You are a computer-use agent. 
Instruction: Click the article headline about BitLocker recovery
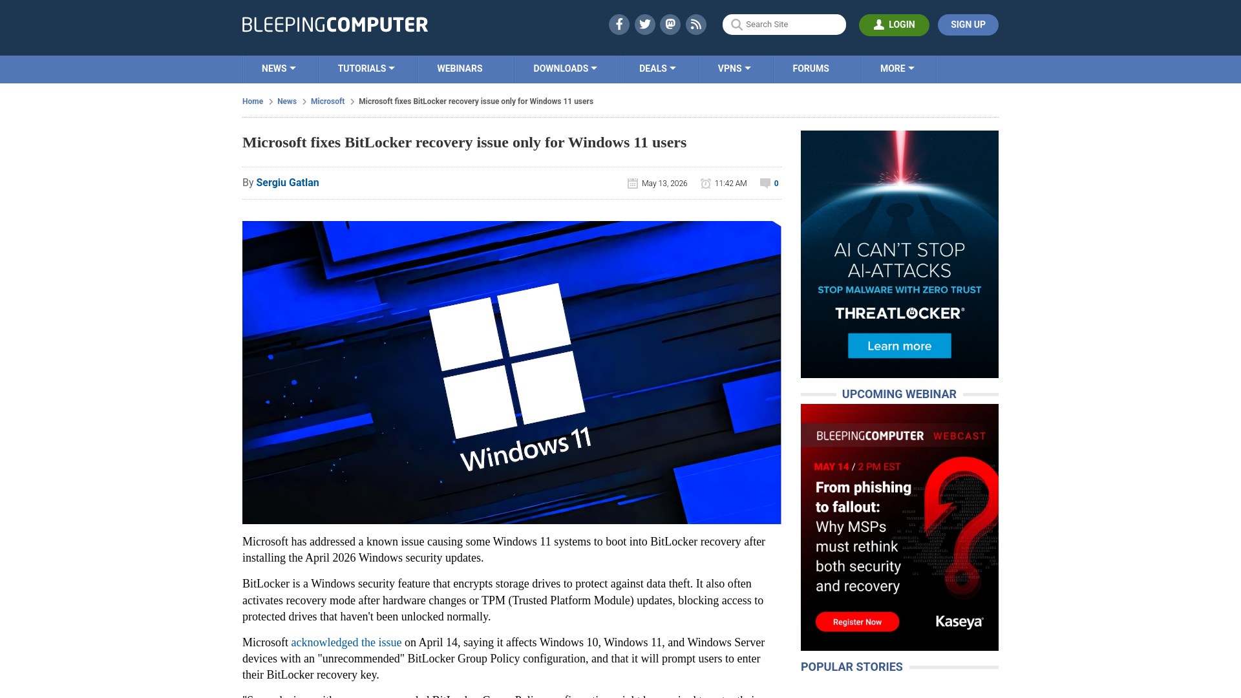[464, 142]
